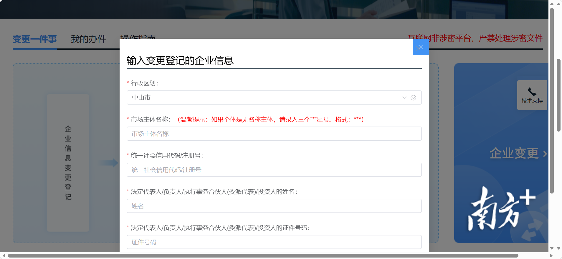Click the 统一社会信用代码/注册号 input field
Screen dimensions: 562x259
[x=274, y=170]
